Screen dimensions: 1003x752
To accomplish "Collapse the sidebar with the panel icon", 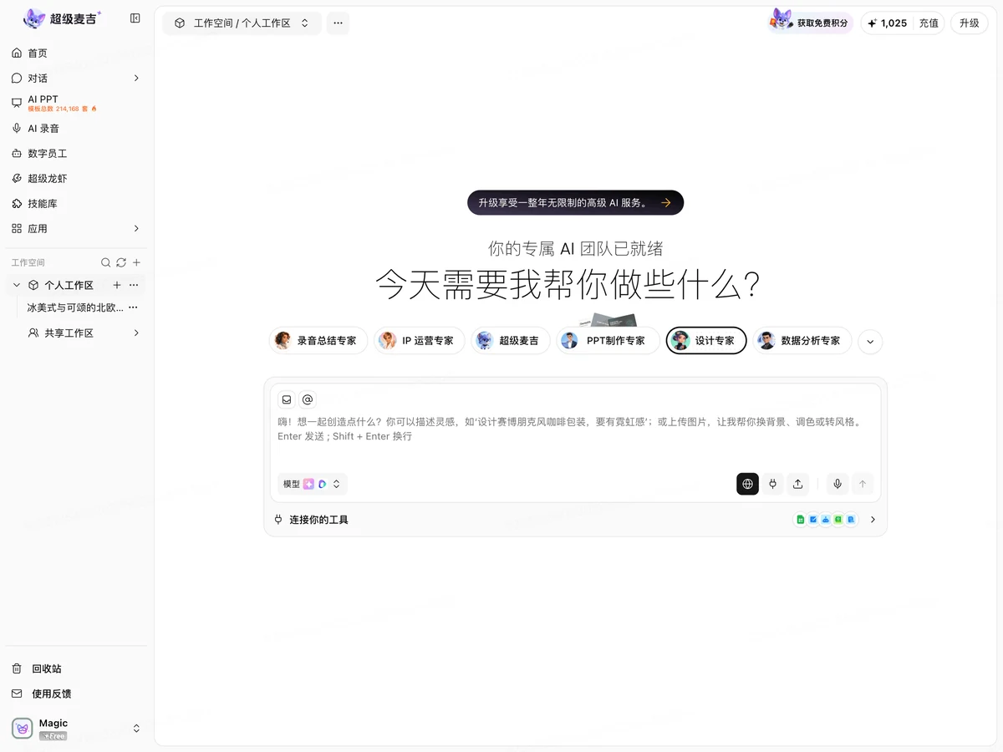I will [x=135, y=18].
